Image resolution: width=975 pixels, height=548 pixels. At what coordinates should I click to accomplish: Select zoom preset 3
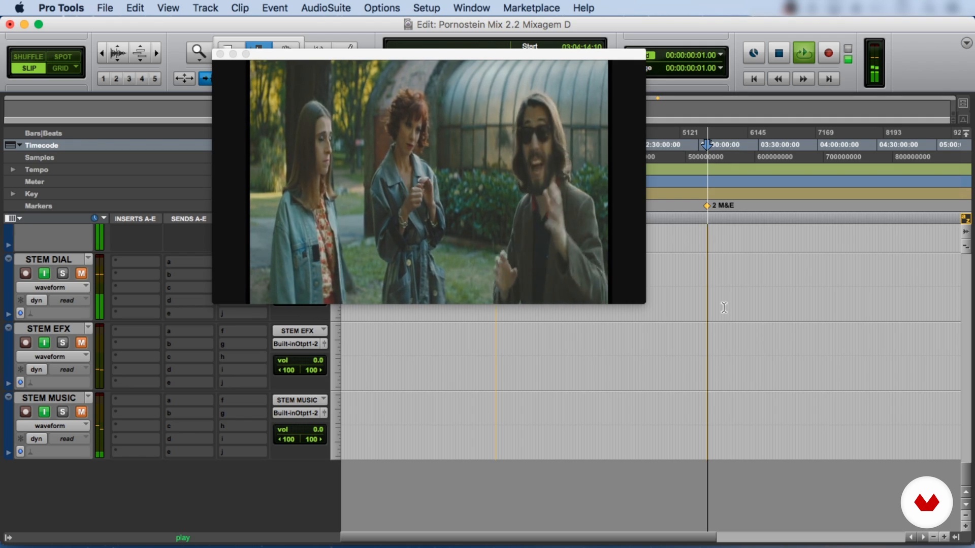[129, 79]
